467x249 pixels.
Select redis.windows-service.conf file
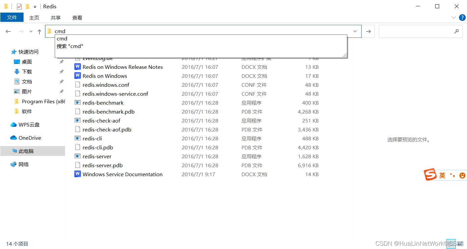click(x=115, y=94)
